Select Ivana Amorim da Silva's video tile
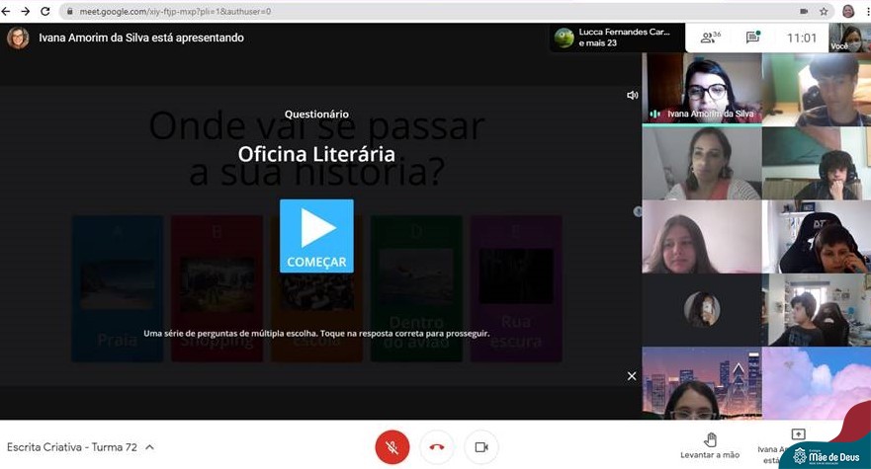Image resolution: width=871 pixels, height=469 pixels. tap(701, 89)
